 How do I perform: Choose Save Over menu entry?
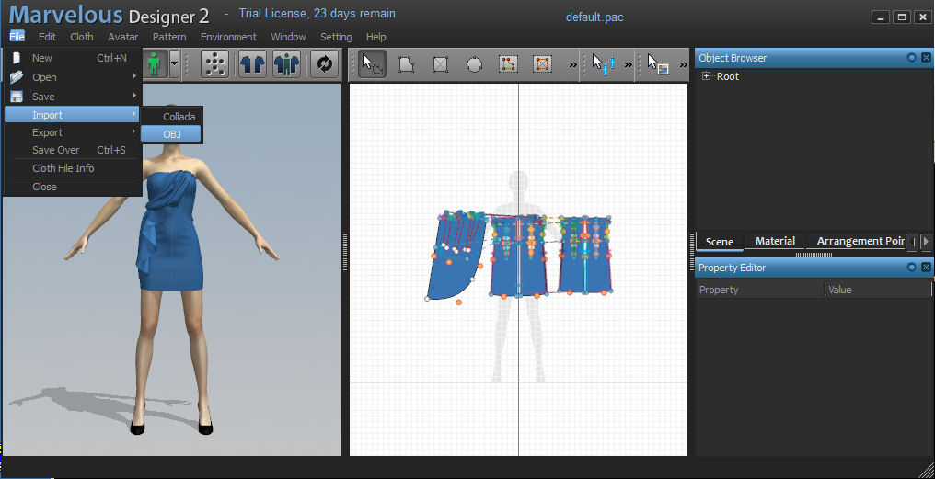72,150
